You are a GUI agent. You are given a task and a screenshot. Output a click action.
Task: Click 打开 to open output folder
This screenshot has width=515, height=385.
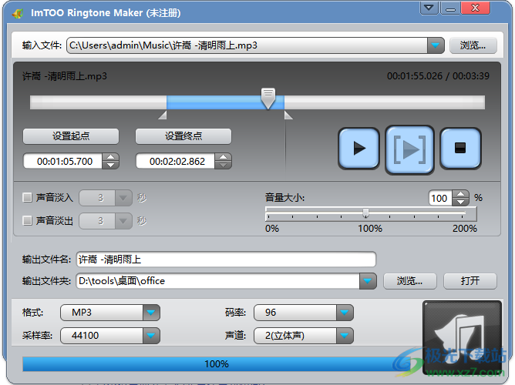click(x=470, y=281)
